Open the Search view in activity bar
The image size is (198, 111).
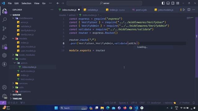4,20
